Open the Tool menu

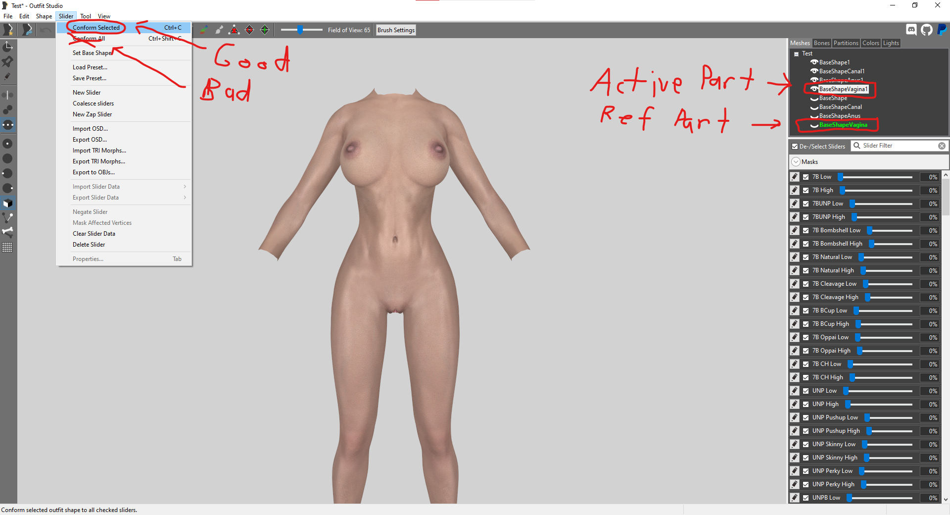[86, 16]
